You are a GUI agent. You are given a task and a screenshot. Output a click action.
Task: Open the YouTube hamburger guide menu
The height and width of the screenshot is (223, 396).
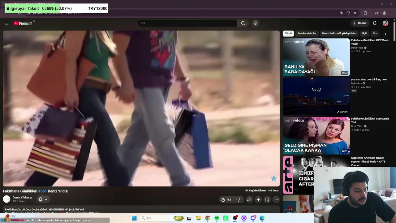(6, 23)
